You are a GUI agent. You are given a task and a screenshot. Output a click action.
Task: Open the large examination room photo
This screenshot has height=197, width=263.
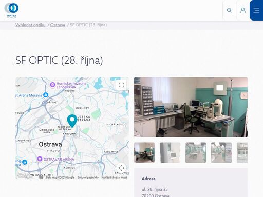pos(191,107)
